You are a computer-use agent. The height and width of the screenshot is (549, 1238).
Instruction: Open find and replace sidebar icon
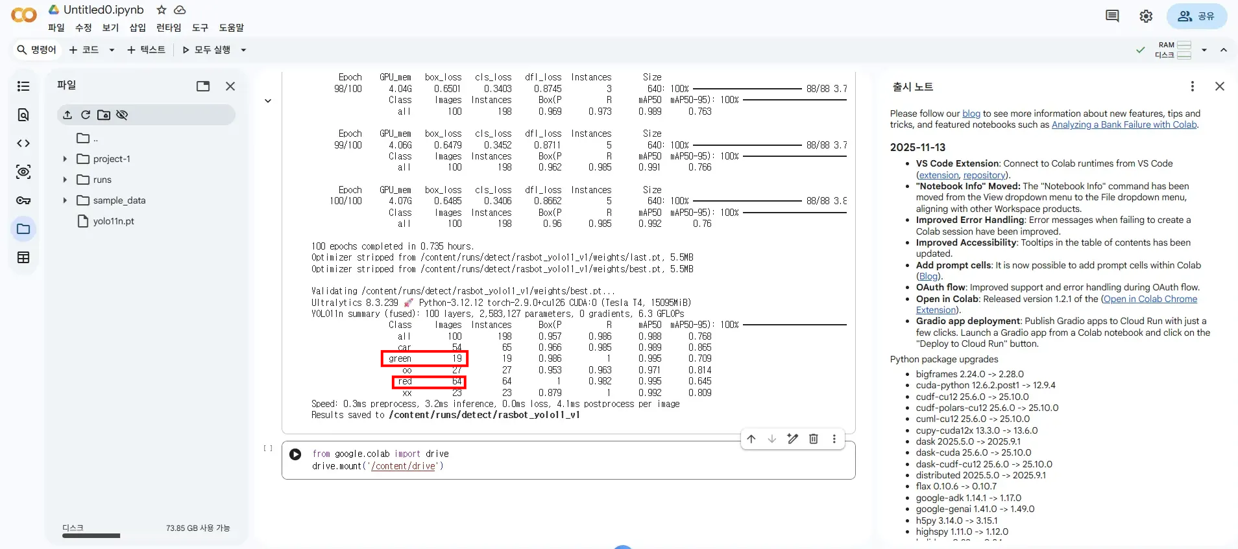click(23, 115)
